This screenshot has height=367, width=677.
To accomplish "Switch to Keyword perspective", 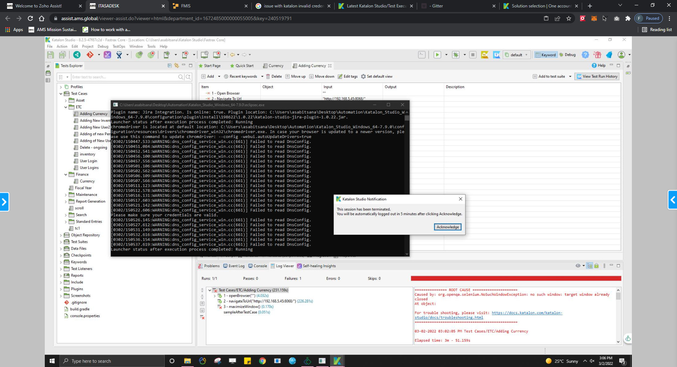I will click(545, 55).
